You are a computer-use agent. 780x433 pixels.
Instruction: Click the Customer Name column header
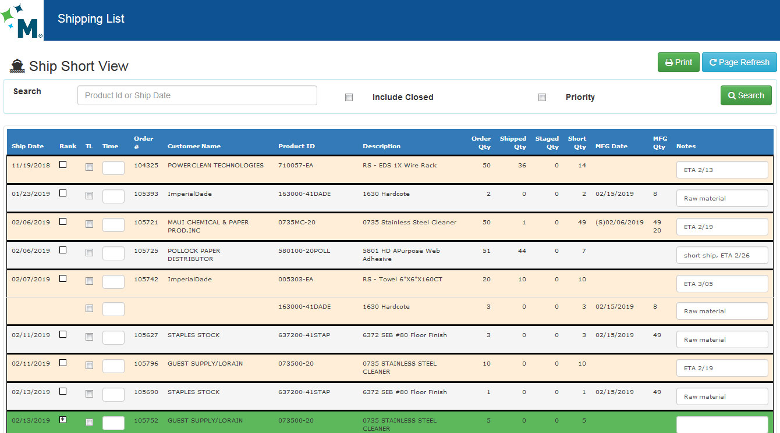(x=194, y=146)
